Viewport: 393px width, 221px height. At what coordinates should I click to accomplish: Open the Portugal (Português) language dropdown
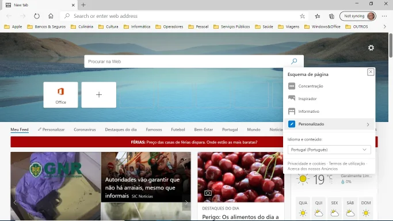tap(329, 150)
